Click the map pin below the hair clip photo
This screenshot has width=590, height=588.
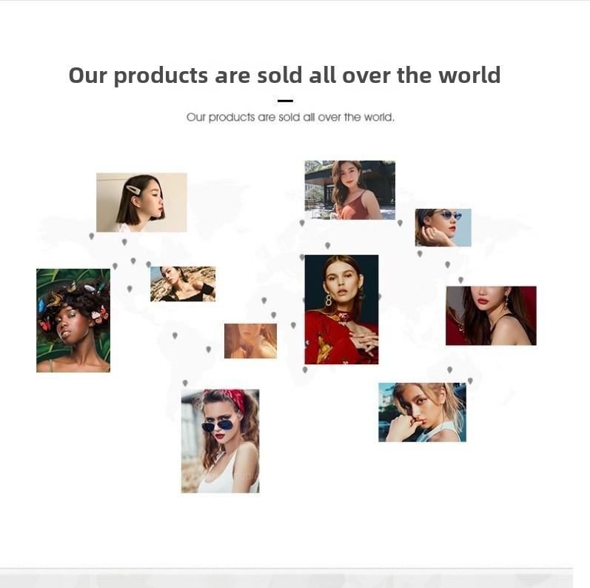coord(124,242)
